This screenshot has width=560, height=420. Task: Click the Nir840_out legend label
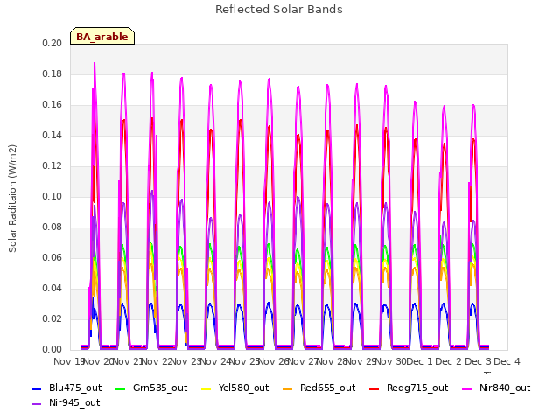point(505,388)
